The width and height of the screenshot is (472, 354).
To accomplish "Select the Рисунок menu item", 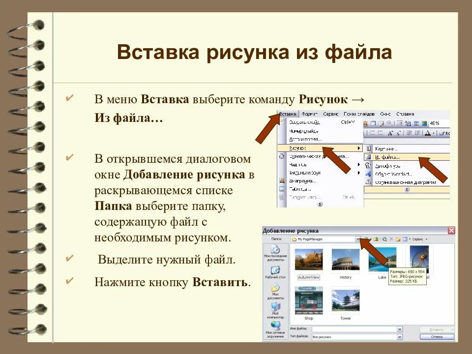I will pos(321,148).
